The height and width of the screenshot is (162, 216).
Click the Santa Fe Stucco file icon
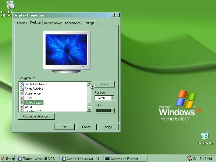click(22, 84)
